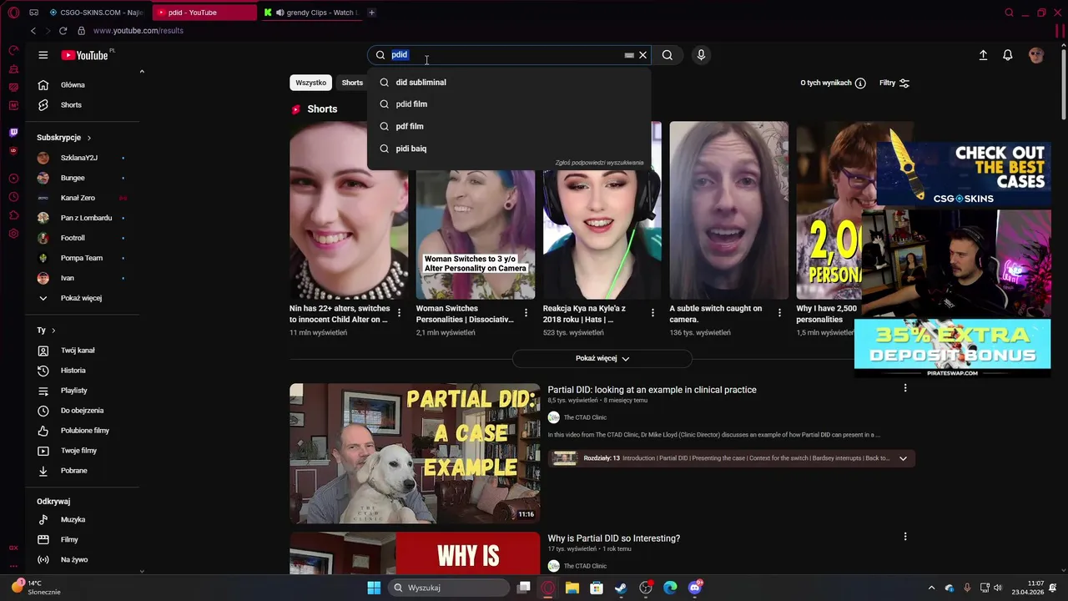Open Polubione filmy in the sidebar
Screen dimensions: 1068x601
(x=83, y=431)
